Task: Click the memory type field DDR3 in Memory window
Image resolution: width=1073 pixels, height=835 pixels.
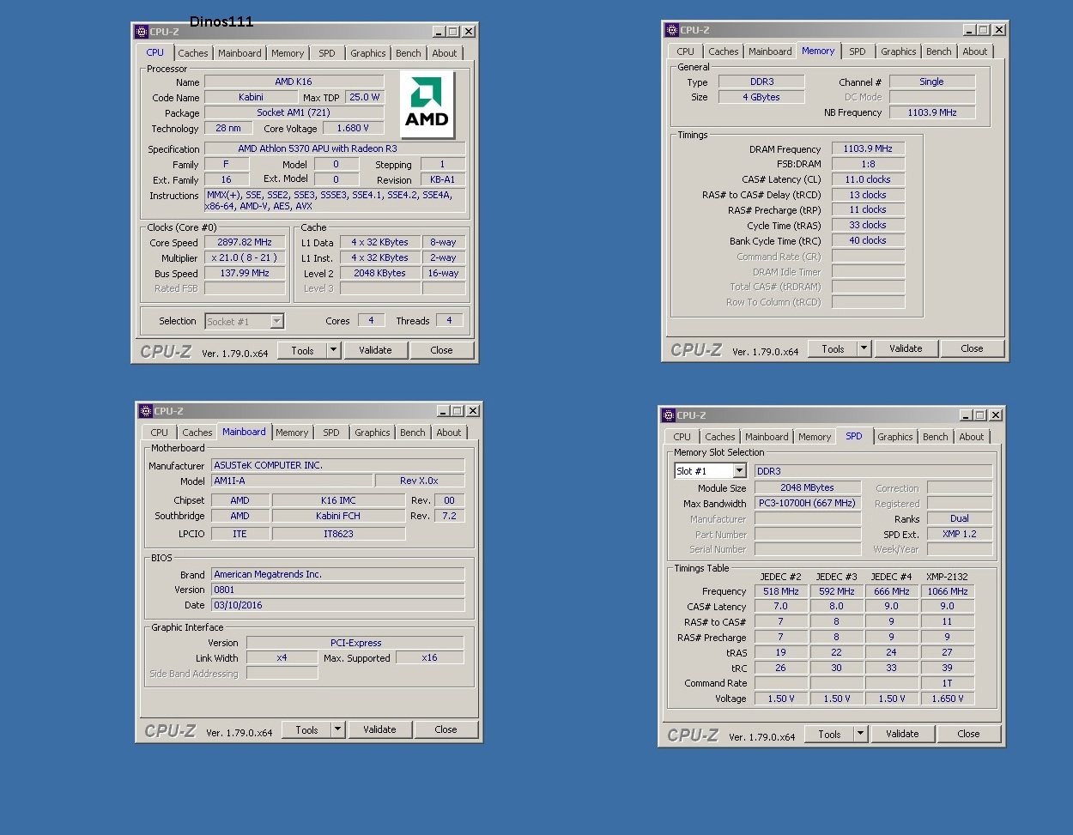Action: 761,82
